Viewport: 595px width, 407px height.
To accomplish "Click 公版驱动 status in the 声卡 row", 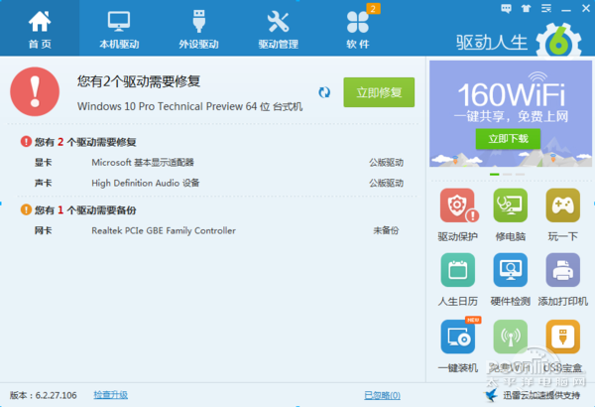I will (387, 184).
